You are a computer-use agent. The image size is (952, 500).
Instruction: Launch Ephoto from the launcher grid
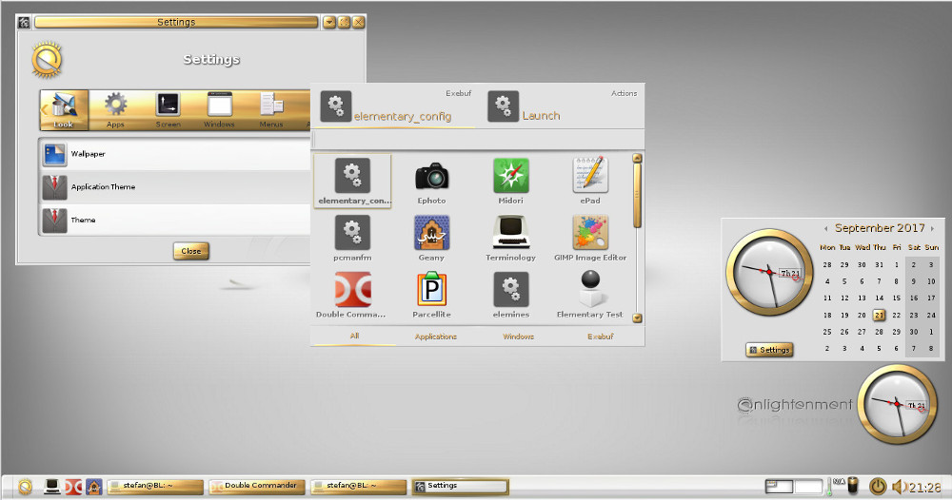[431, 182]
